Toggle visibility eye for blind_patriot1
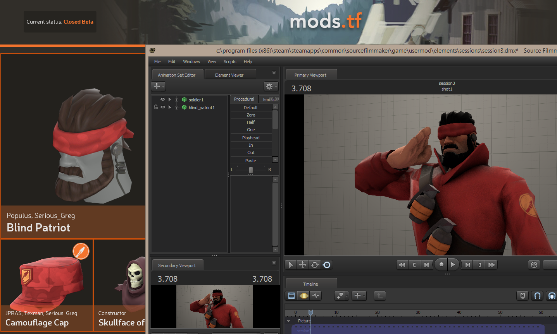Viewport: 557px width, 334px height. [163, 107]
